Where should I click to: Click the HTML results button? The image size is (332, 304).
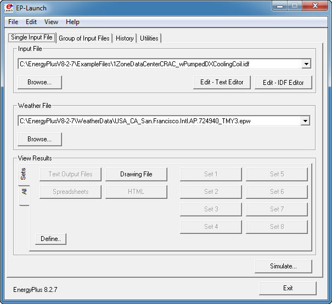136,192
